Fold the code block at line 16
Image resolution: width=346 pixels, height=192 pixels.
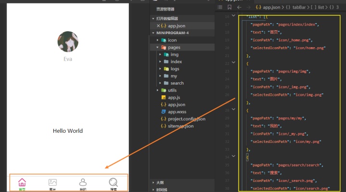pos(234,15)
